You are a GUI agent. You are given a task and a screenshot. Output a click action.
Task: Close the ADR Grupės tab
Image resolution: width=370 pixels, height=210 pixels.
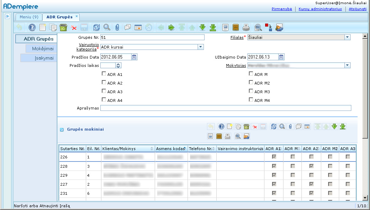click(77, 16)
